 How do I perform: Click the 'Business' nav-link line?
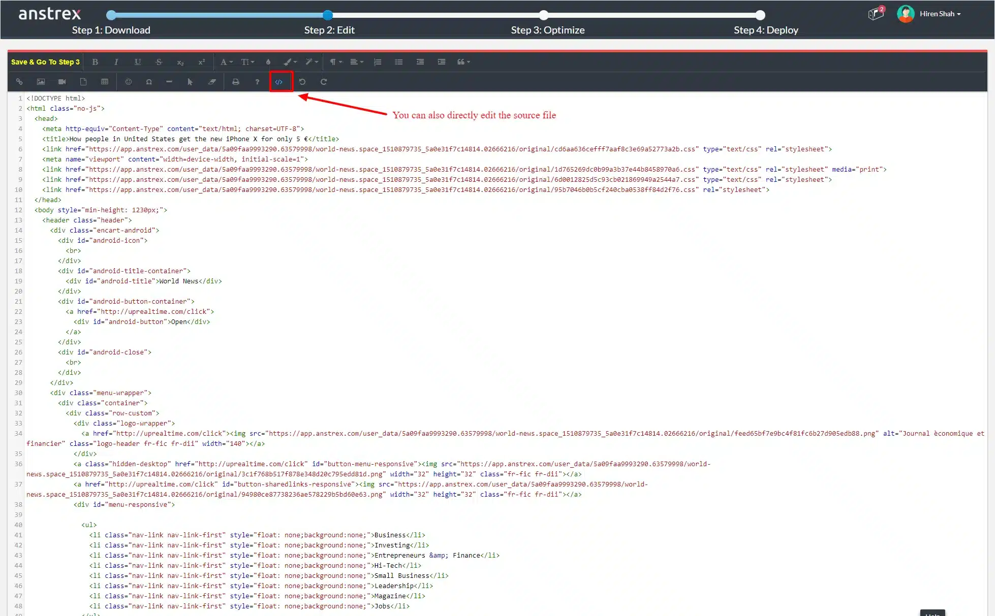tap(257, 535)
